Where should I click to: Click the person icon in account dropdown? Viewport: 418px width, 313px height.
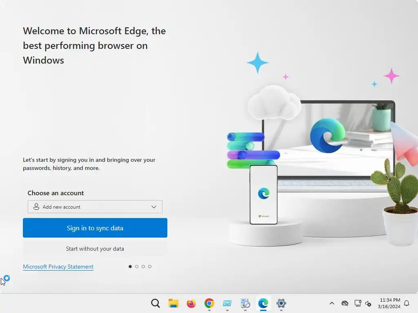36,207
